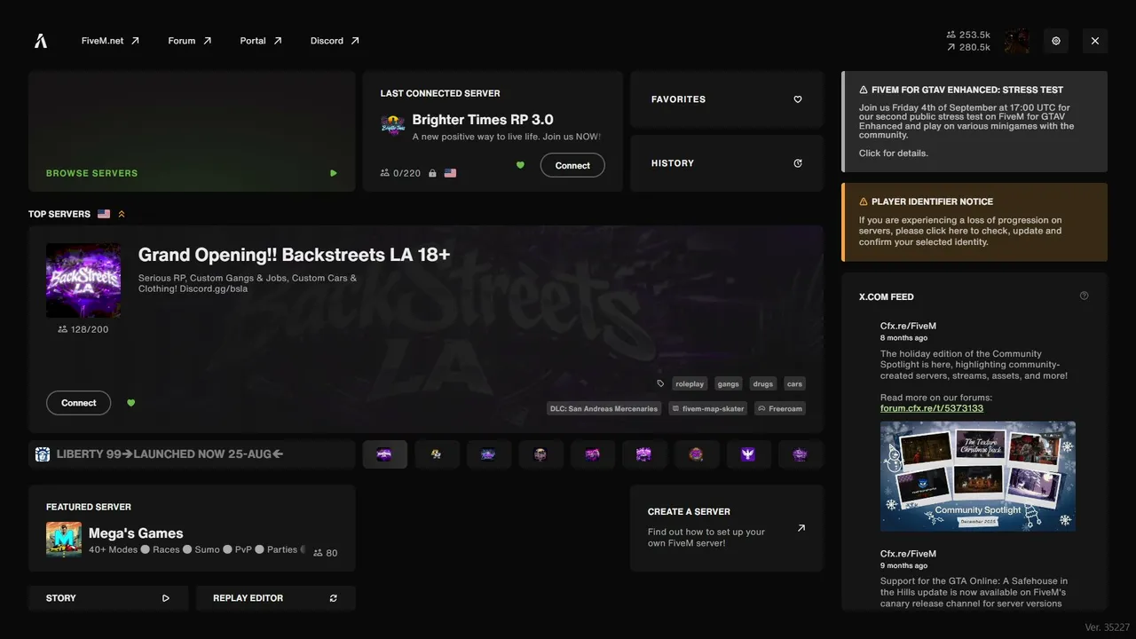This screenshot has width=1136, height=639.
Task: Select the Brighter Times RP 3.0 title
Action: (x=483, y=120)
